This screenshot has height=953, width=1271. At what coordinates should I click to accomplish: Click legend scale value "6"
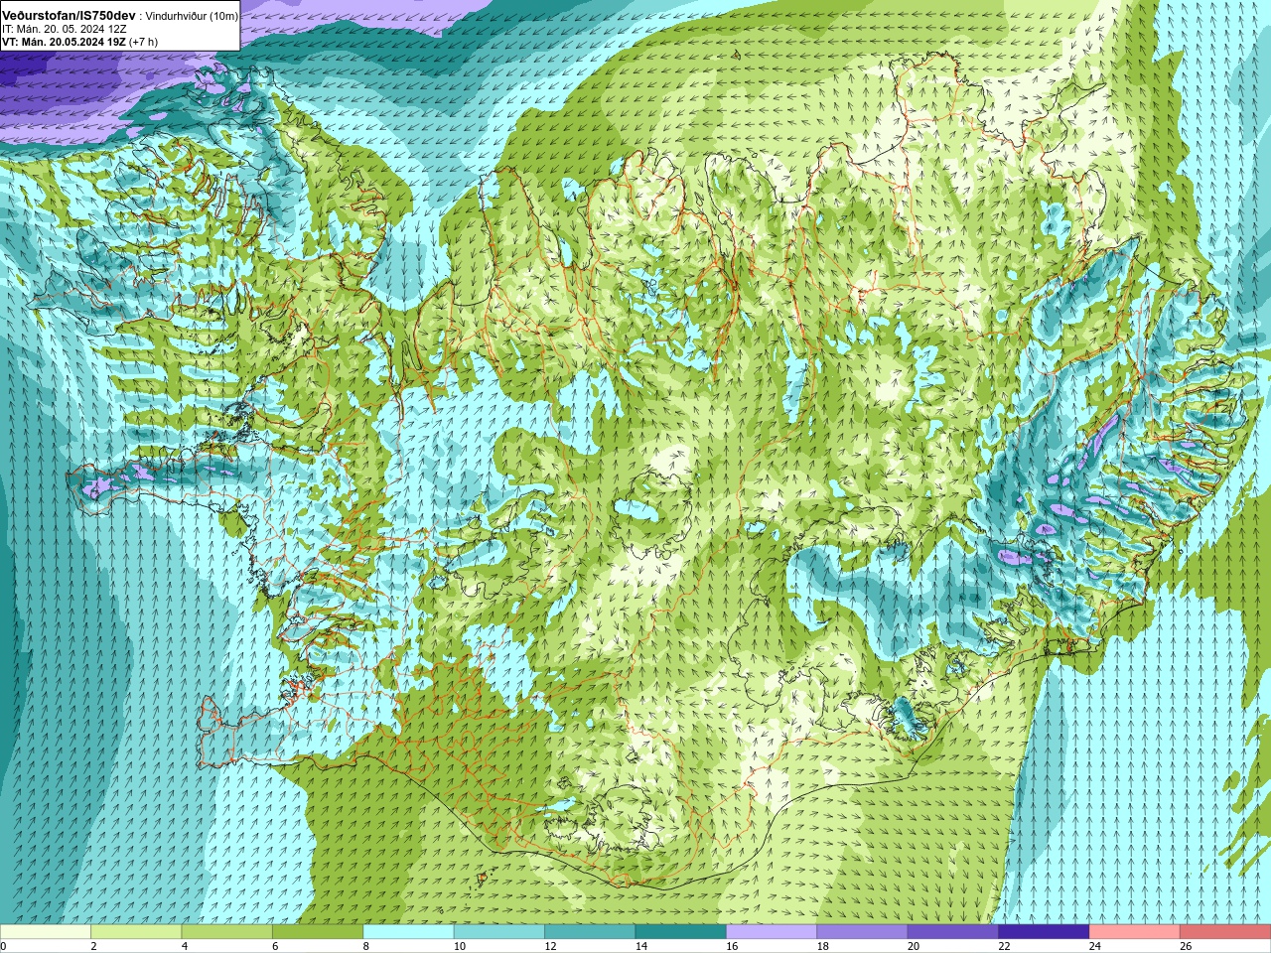(x=275, y=946)
